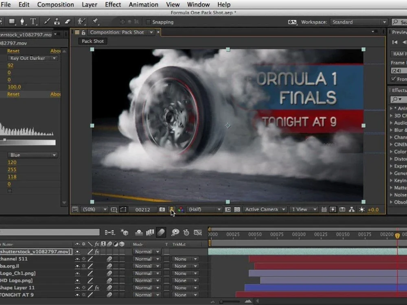Toggle the enabled Motion Blur composition switch

point(161,232)
